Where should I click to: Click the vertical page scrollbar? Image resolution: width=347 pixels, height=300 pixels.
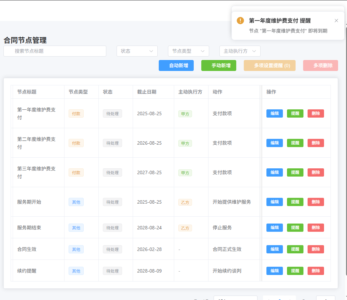346,151
